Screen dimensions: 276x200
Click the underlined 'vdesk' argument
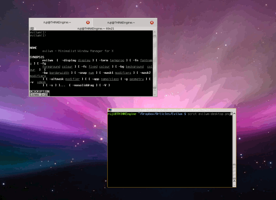[x=41, y=82]
